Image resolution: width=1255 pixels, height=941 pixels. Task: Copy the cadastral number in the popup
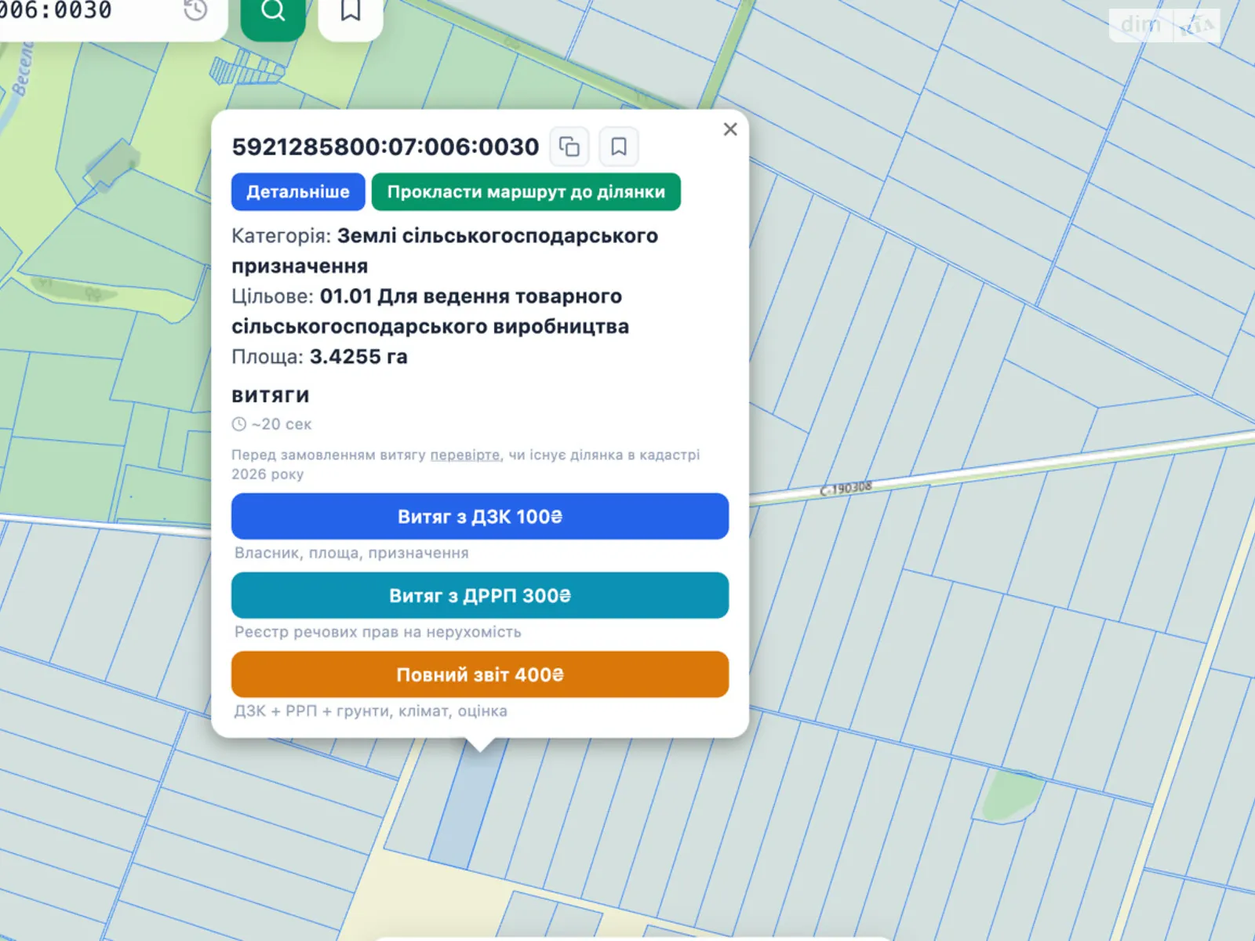(569, 147)
